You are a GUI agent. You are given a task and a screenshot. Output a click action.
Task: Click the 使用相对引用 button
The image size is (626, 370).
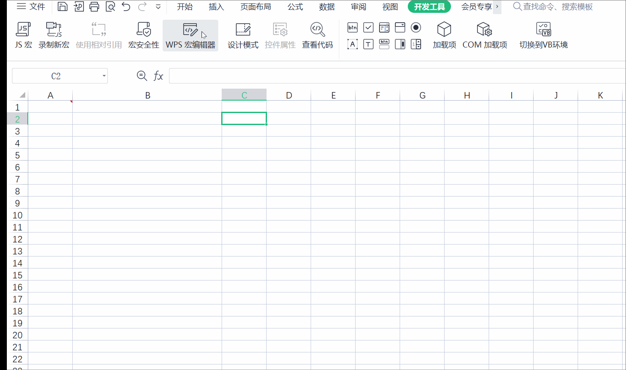(x=99, y=36)
